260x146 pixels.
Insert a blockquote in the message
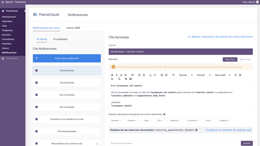[133, 75]
